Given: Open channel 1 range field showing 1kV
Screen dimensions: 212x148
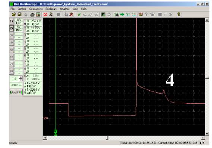Looking at the screenshot, I should tap(19, 20).
